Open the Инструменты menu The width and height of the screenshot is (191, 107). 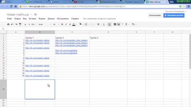[63, 19]
